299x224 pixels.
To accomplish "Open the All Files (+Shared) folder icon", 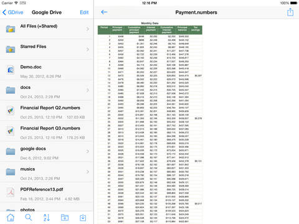I will (11, 29).
